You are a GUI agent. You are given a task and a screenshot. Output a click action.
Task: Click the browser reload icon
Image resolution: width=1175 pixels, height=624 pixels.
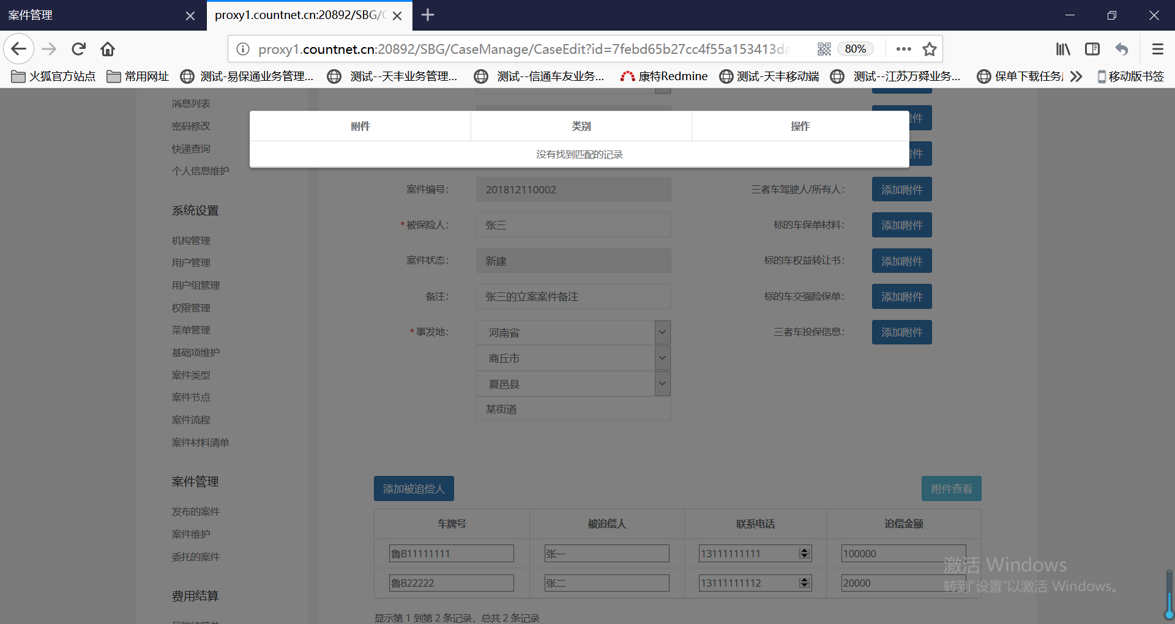click(x=78, y=49)
